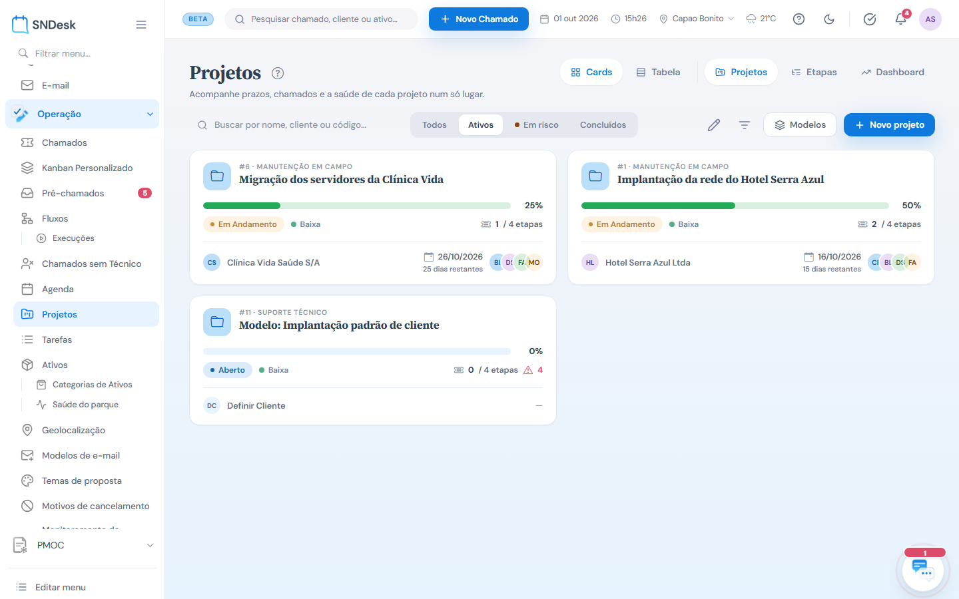Screen dimensions: 959x599
Task: Click the checkmark circle icon in top bar
Action: [870, 19]
